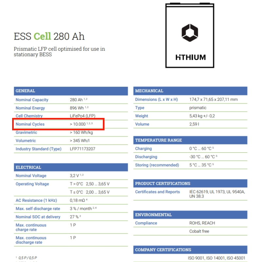The width and height of the screenshot is (262, 262).
Task: Click the ENVIRONMENTAL section header
Action: click(190, 215)
